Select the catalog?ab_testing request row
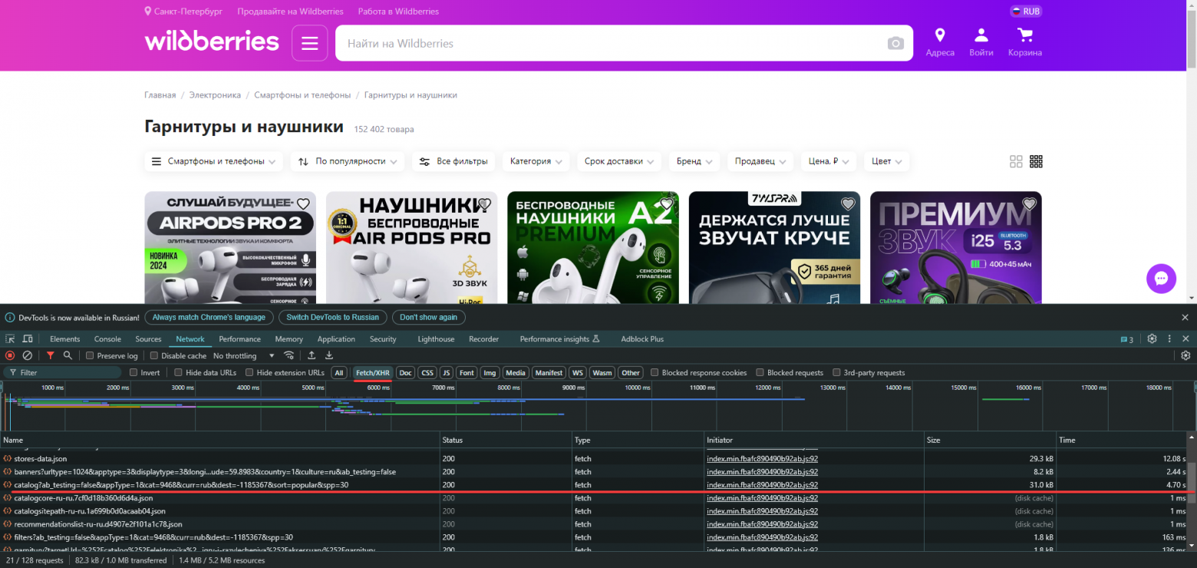This screenshot has width=1197, height=568. pyautogui.click(x=181, y=484)
